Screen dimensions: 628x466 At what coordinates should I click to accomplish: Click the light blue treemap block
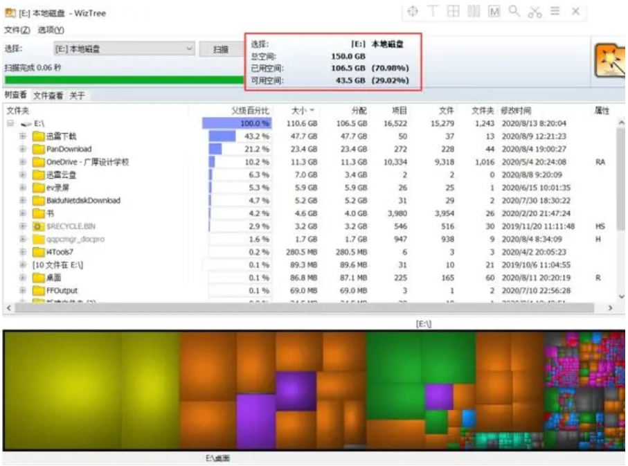tap(469, 418)
